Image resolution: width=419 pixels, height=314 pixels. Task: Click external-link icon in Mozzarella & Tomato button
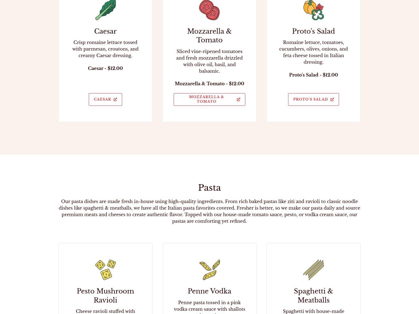pos(239,99)
